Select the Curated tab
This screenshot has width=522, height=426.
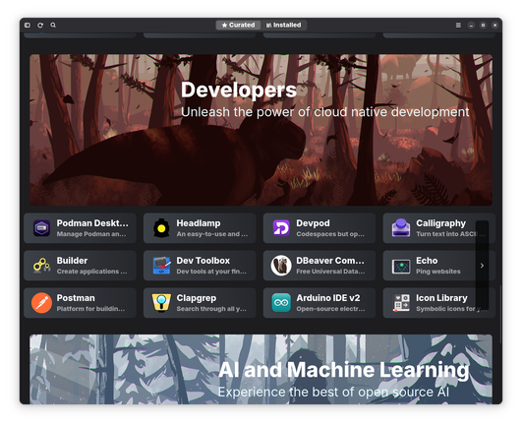(238, 25)
